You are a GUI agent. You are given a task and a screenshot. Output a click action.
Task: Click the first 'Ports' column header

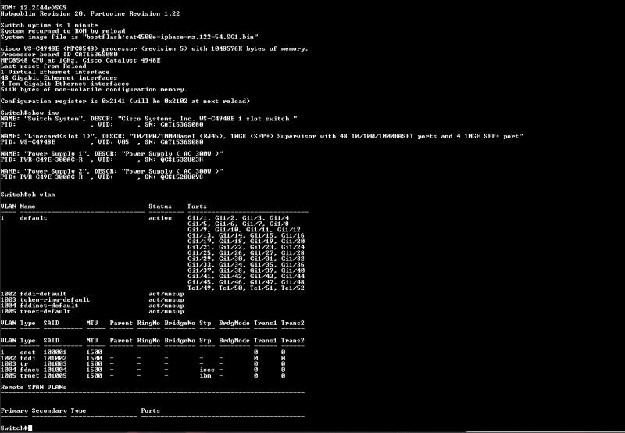point(198,206)
